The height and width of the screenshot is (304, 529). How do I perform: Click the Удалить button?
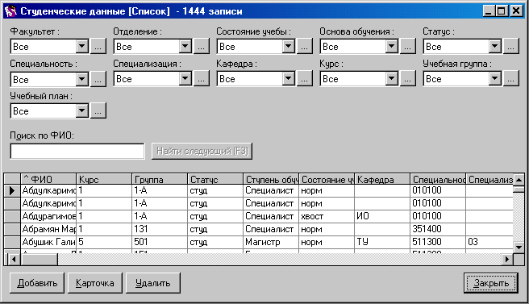153,283
